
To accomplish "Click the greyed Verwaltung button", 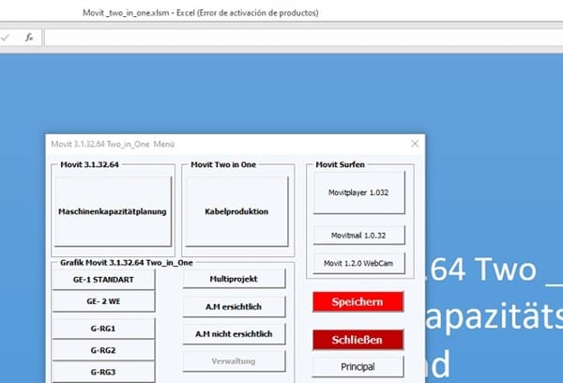I will pyautogui.click(x=234, y=361).
